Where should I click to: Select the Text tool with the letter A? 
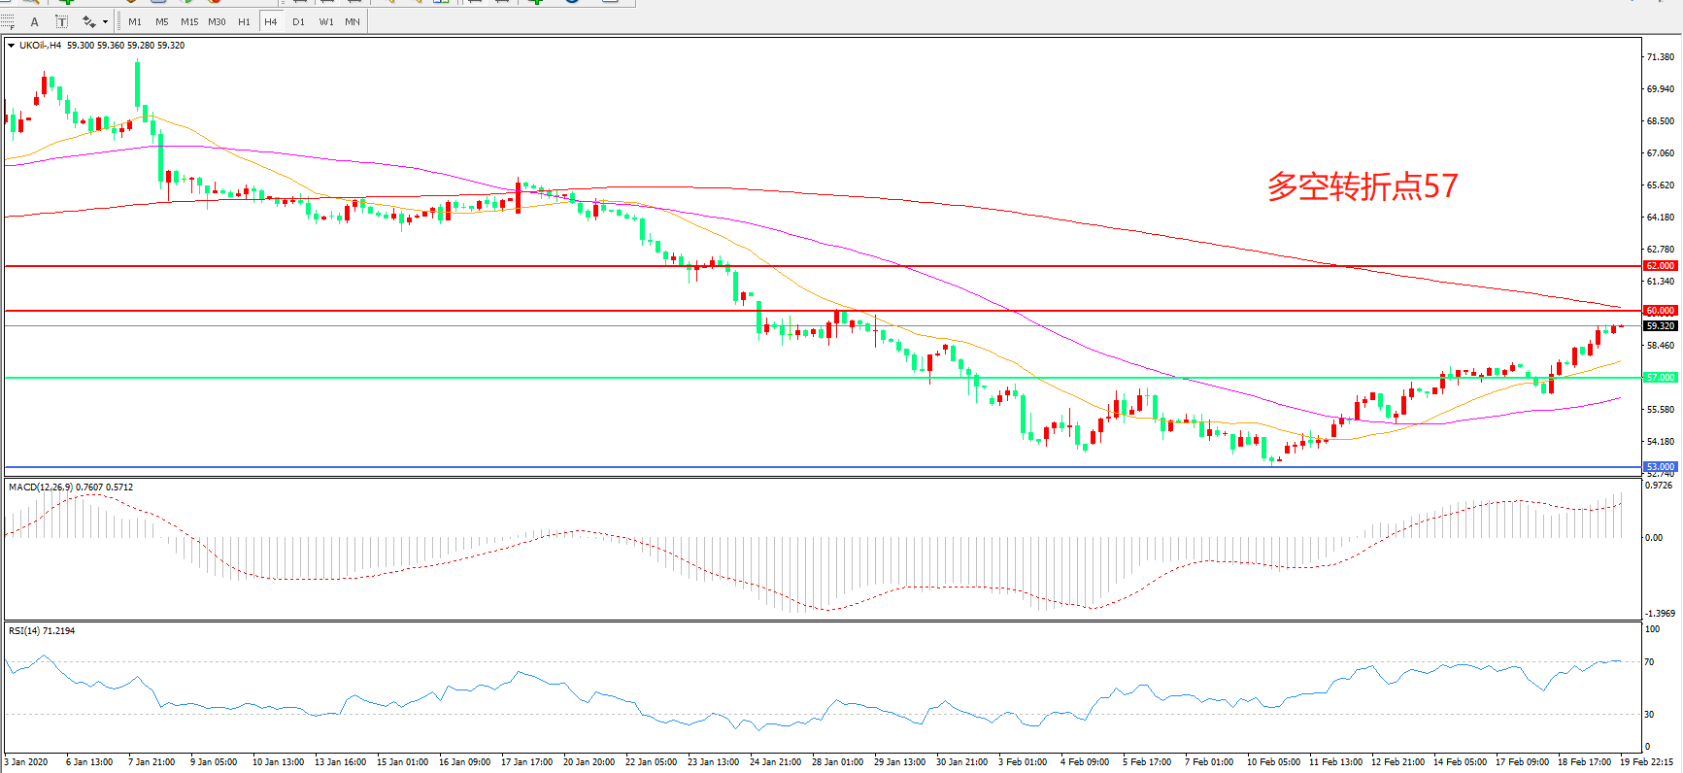click(35, 21)
